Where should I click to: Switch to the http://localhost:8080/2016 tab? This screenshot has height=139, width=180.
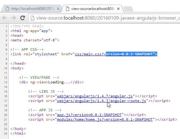pyautogui.click(x=31, y=9)
